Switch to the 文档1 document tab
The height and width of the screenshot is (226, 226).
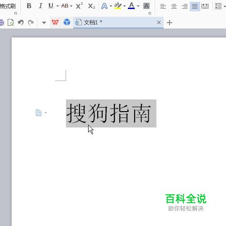[x=118, y=23]
